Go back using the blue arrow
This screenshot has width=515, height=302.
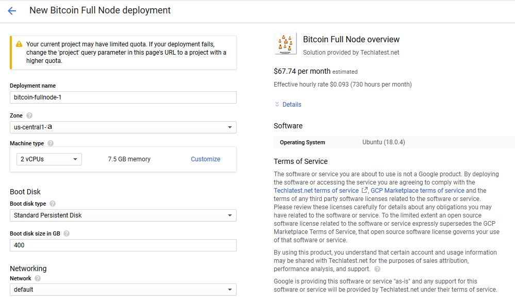12,11
